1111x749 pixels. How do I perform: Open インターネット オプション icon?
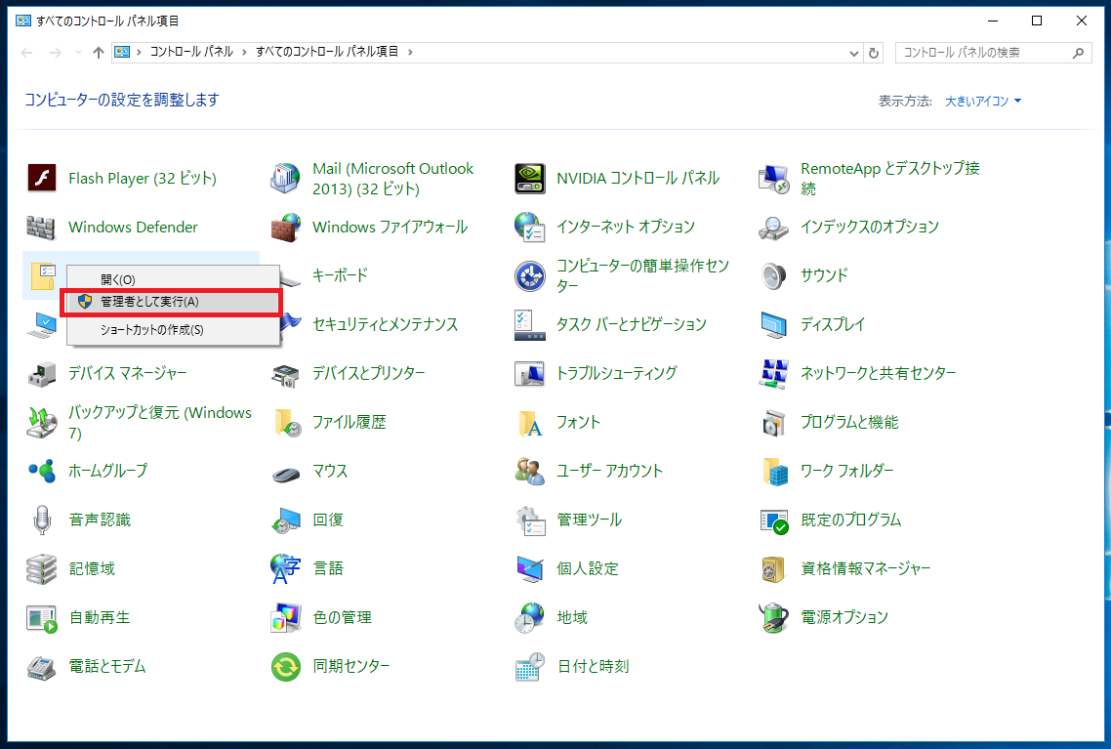pyautogui.click(x=530, y=227)
